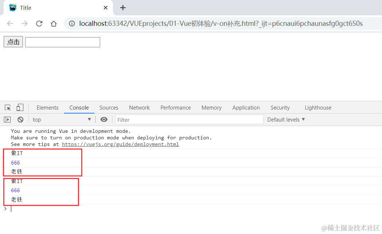Click the browser back arrow
Viewport: 382px width, 234px height.
tap(10, 24)
